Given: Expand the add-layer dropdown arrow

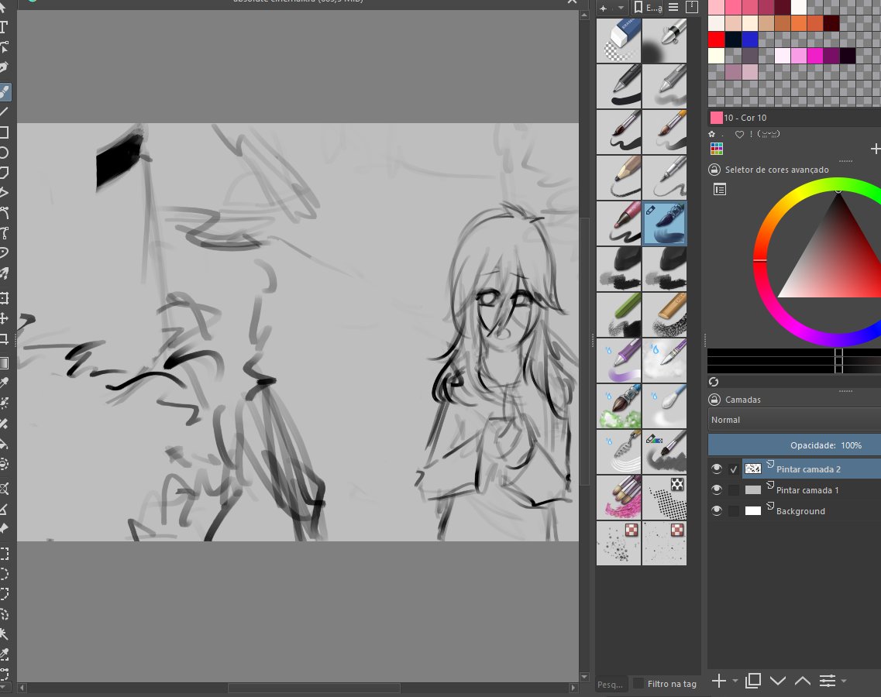Looking at the screenshot, I should [735, 681].
